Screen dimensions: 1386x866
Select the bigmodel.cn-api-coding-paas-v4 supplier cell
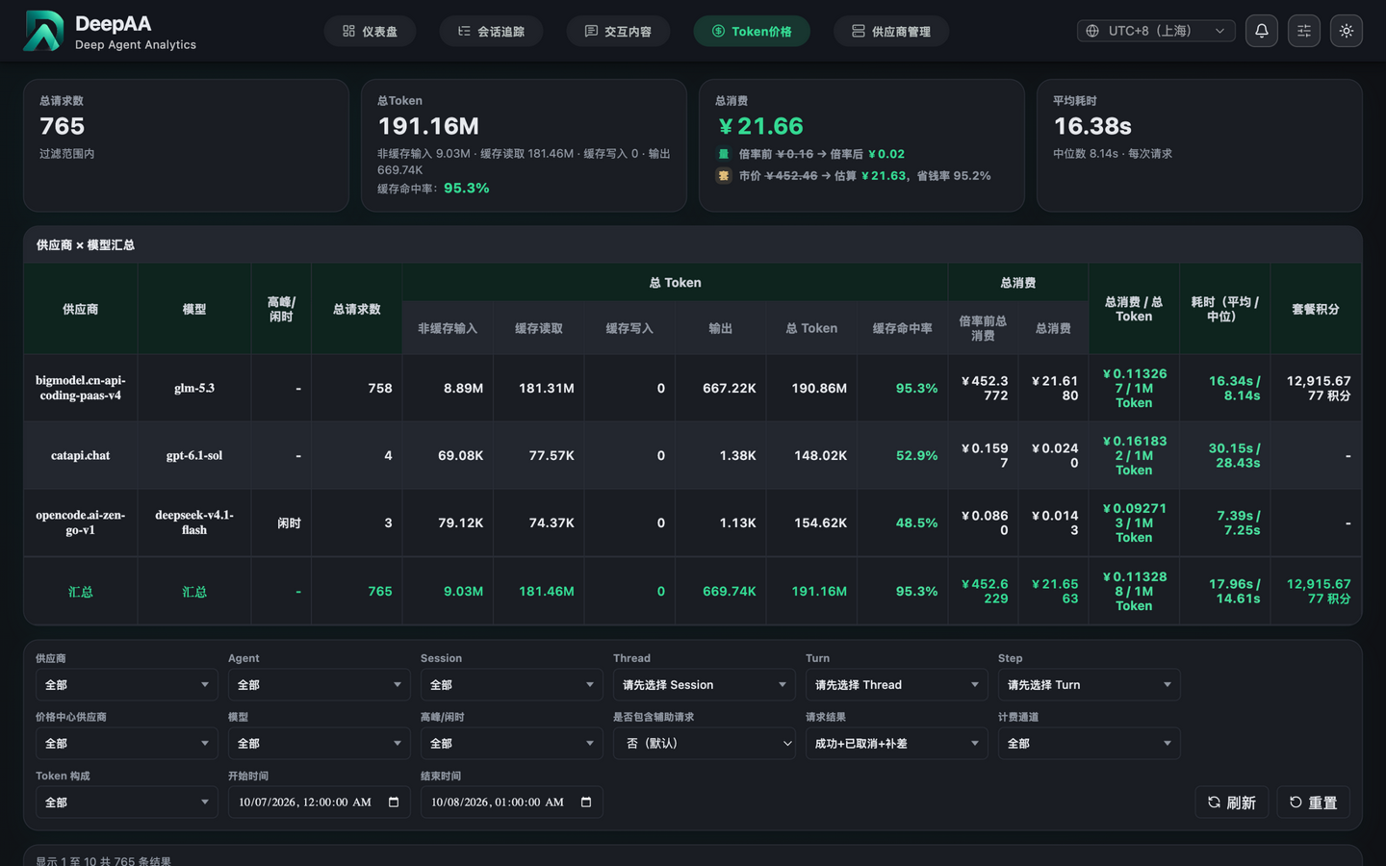tap(81, 388)
